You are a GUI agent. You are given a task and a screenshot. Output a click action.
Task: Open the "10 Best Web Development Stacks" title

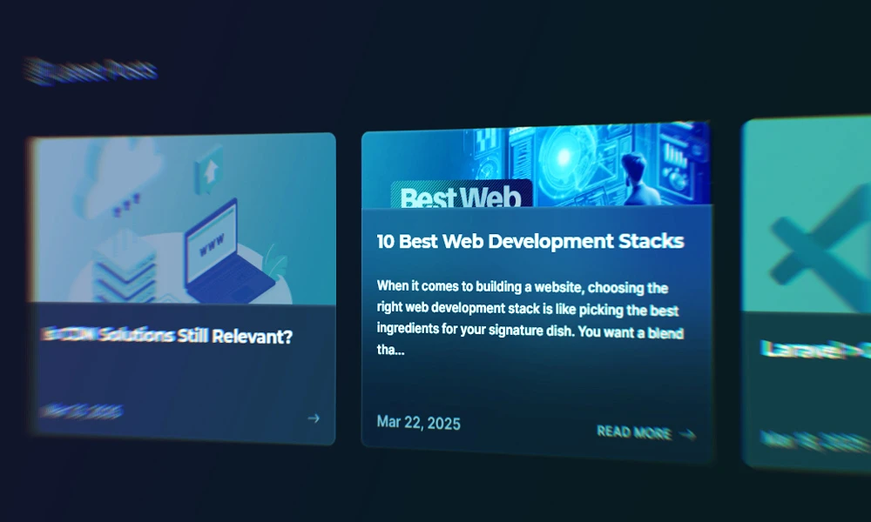[530, 241]
